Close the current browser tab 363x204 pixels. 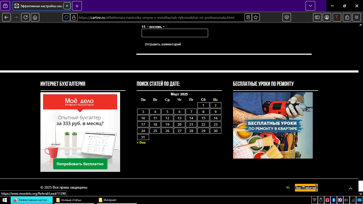pos(67,6)
